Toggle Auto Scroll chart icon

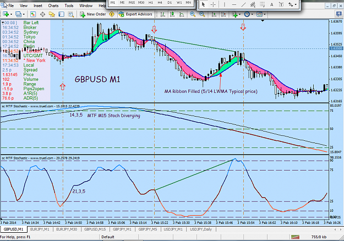coord(214,14)
